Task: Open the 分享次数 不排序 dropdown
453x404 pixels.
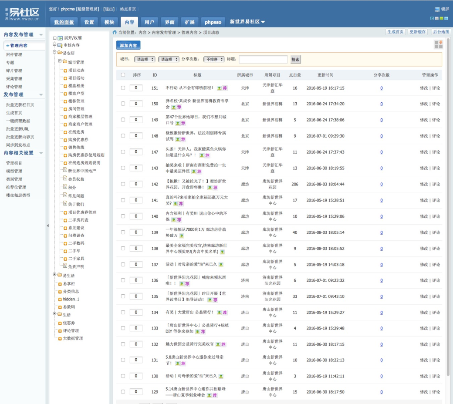Action: click(214, 60)
